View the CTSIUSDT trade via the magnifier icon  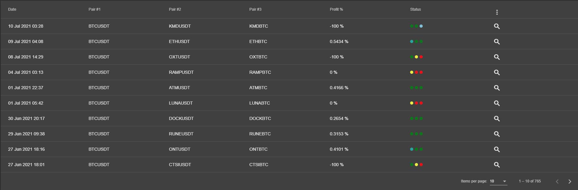pyautogui.click(x=497, y=165)
